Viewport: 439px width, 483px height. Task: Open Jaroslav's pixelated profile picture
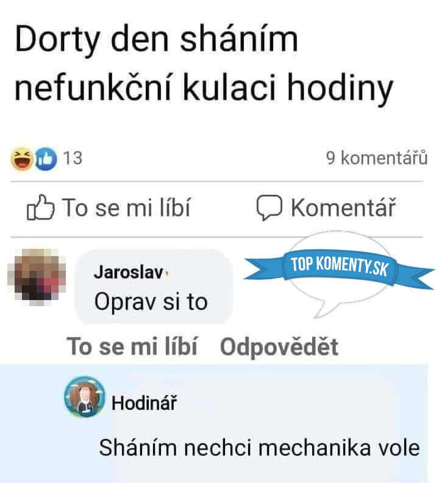pos(37,277)
